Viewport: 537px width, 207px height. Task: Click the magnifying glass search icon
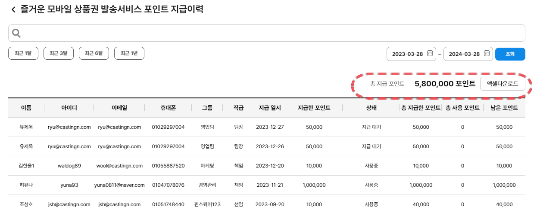pyautogui.click(x=16, y=33)
